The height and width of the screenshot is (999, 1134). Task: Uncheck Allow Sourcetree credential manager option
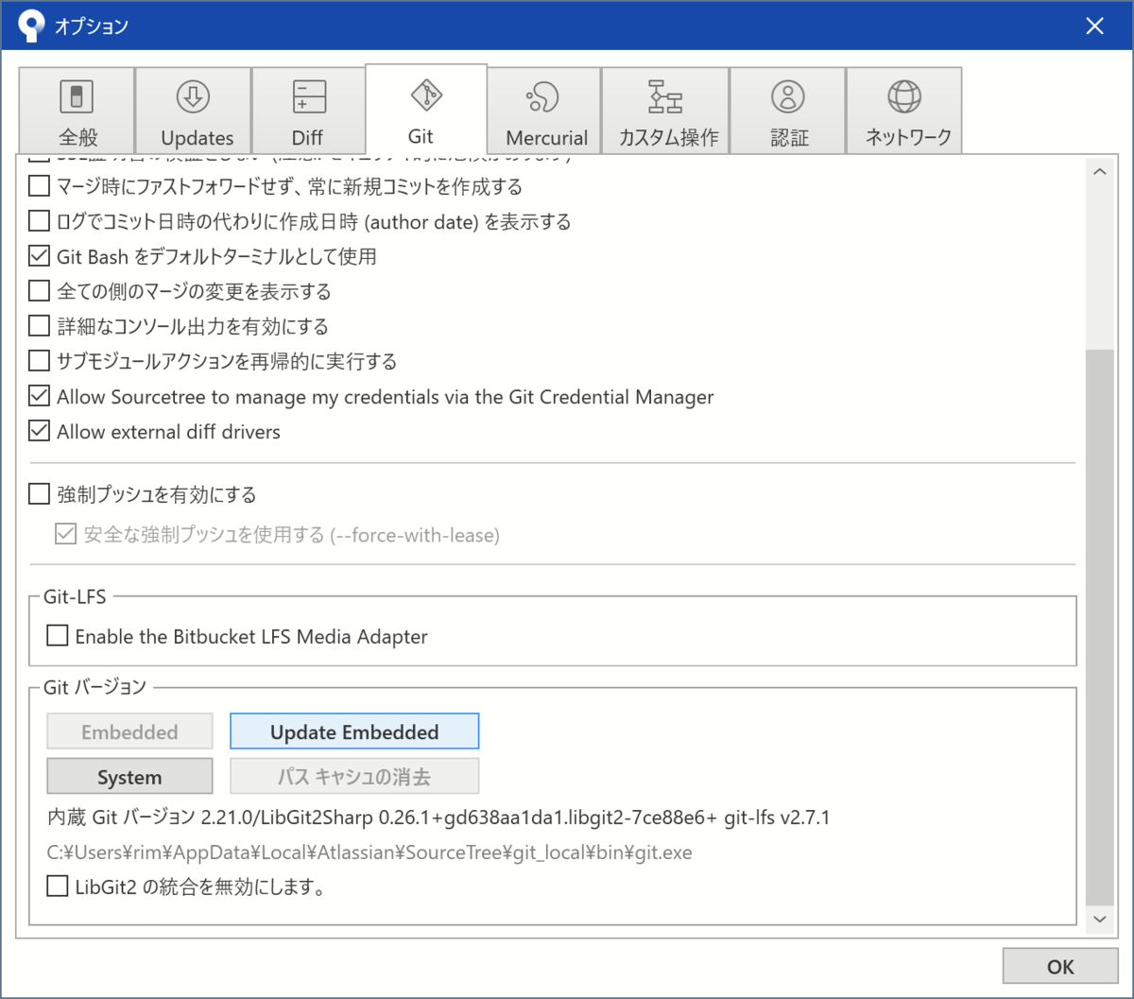pyautogui.click(x=39, y=396)
